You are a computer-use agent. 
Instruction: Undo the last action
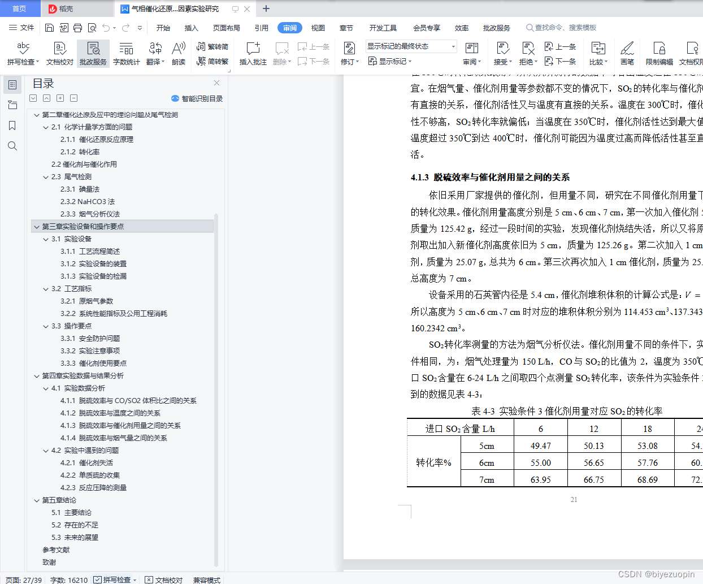106,28
